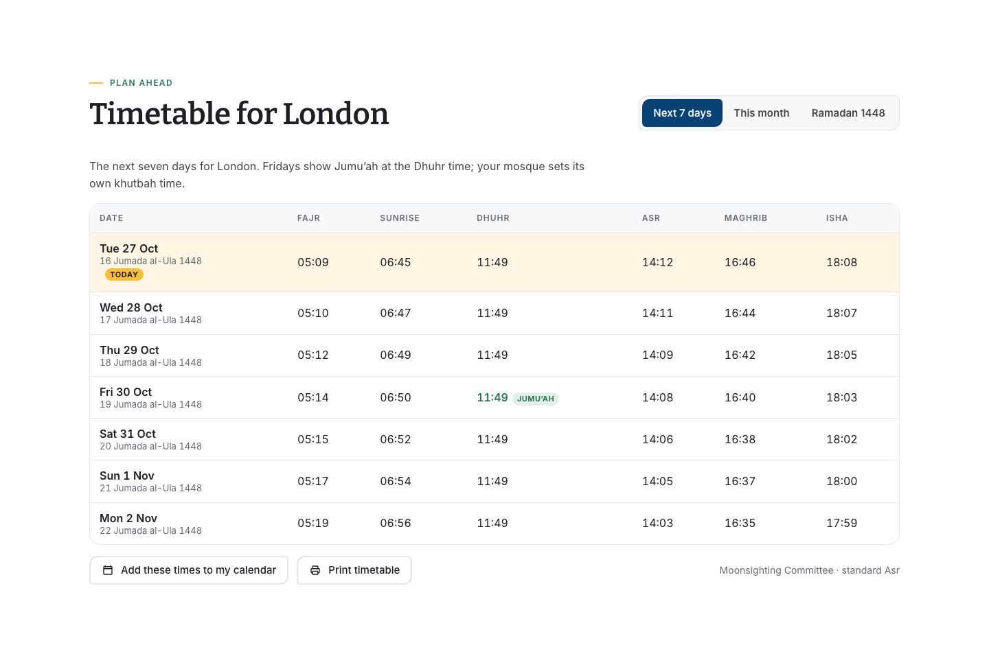Viewport: 989px width, 656px height.
Task: Click Friday's Isha time 18:03
Action: [842, 397]
